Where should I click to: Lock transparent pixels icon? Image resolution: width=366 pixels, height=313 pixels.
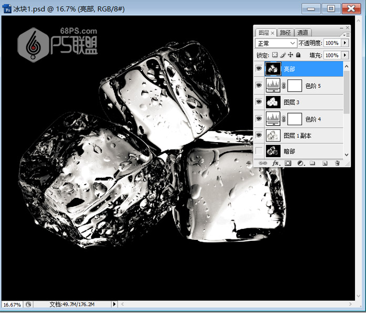click(274, 55)
